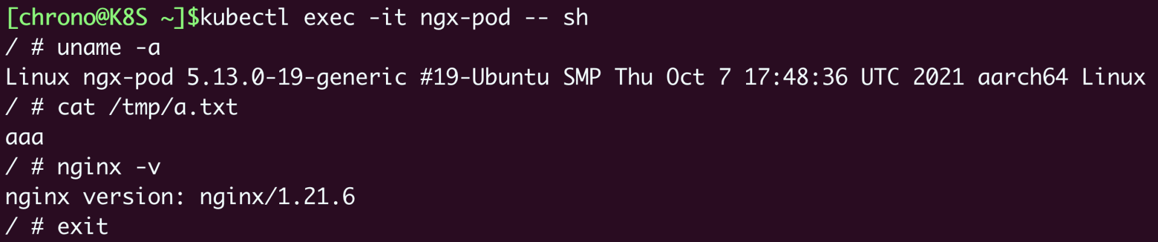Click the timestamp 17:48:36 in uname output
The height and width of the screenshot is (242, 1158).
click(796, 77)
